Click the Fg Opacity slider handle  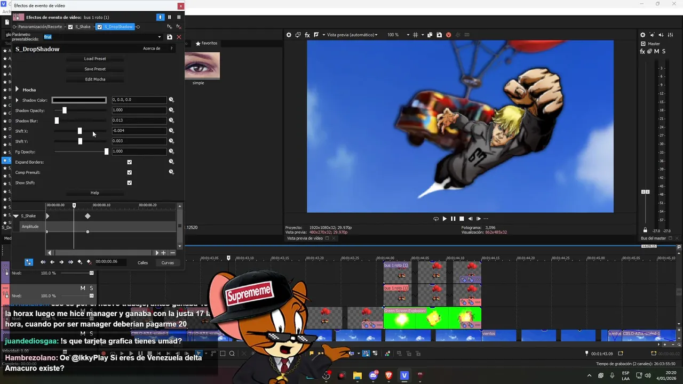(x=106, y=151)
